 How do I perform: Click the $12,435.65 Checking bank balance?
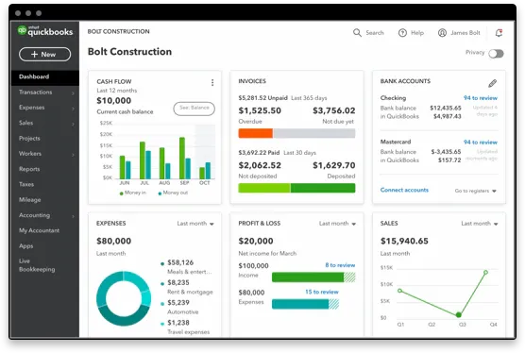tap(446, 108)
